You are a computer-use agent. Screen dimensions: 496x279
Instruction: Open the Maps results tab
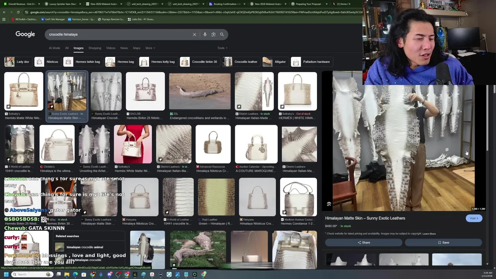pyautogui.click(x=136, y=48)
